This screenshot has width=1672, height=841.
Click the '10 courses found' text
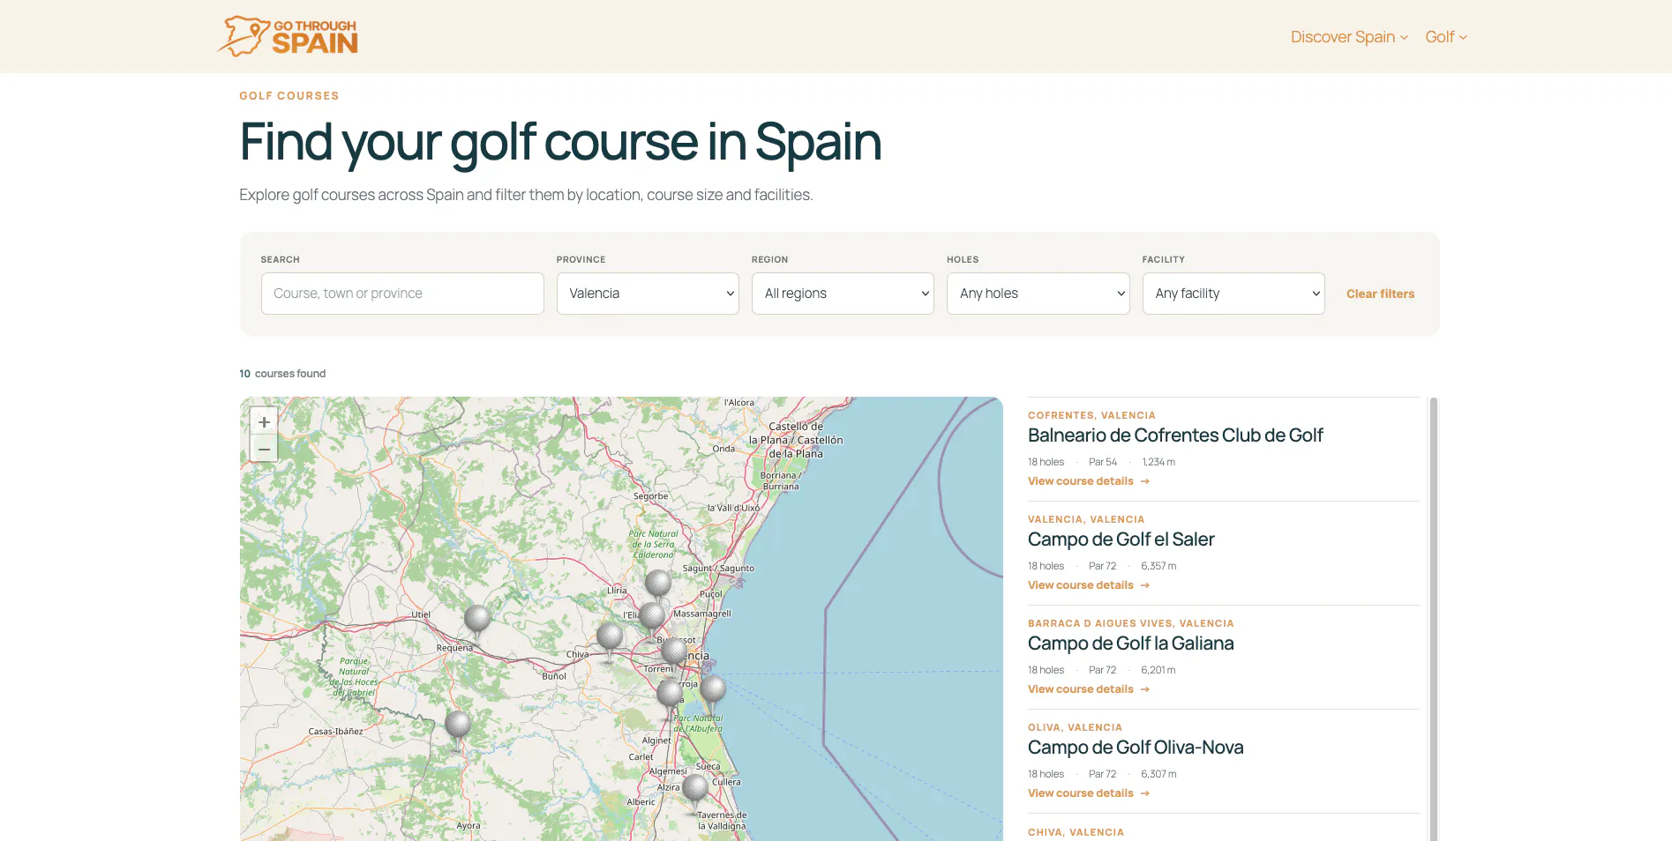click(282, 374)
